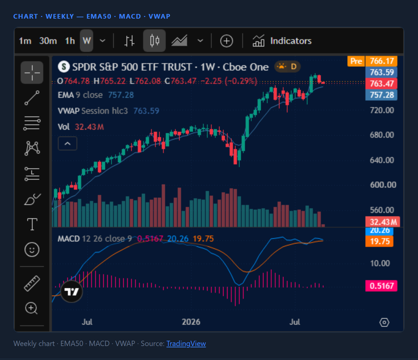The height and width of the screenshot is (360, 418).
Task: Click the SPDR S&P 500 ETF TRUST title
Action: pyautogui.click(x=132, y=67)
